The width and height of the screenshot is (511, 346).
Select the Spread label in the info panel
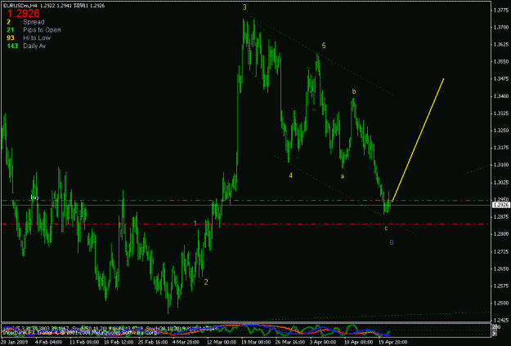(x=34, y=22)
